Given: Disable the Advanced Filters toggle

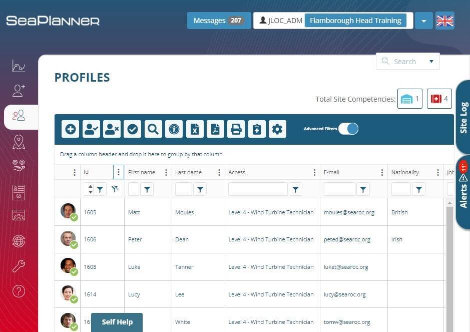Looking at the screenshot, I should click(x=348, y=129).
